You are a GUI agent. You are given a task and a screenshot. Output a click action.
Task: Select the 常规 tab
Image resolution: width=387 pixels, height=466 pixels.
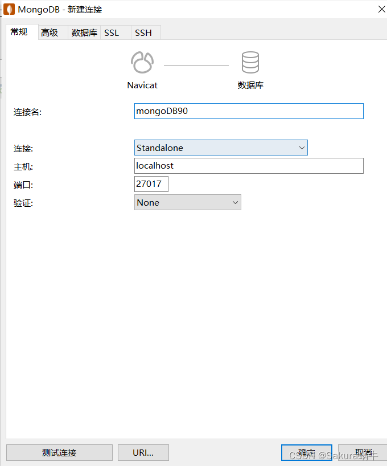pos(21,32)
